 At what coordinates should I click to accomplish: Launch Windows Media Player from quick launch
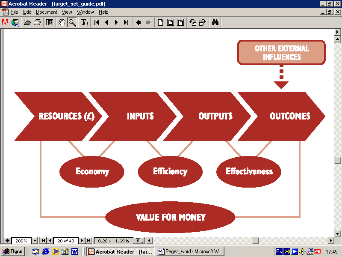(x=55, y=251)
